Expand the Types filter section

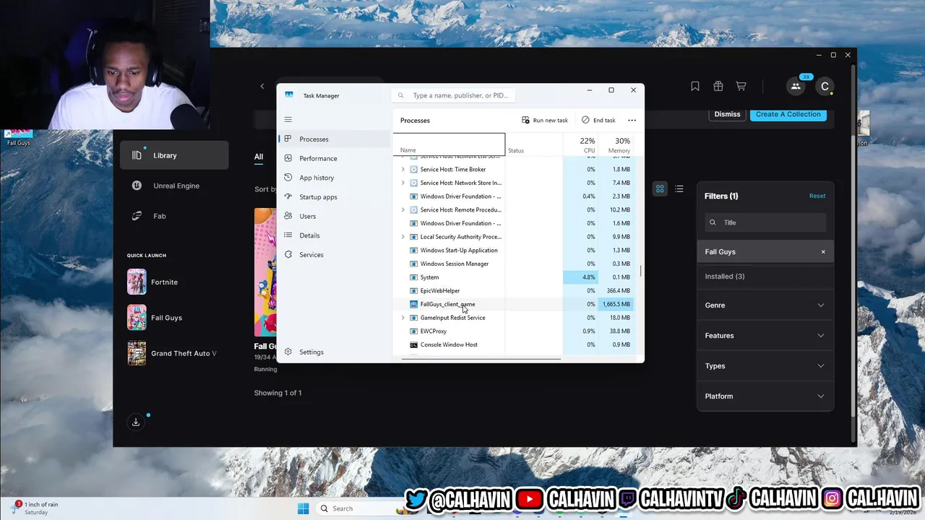[x=765, y=366]
